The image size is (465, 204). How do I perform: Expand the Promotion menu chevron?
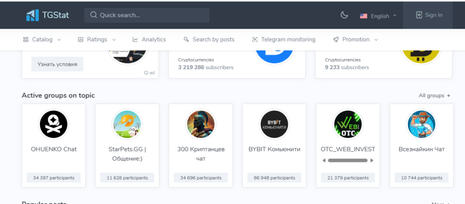click(x=376, y=40)
